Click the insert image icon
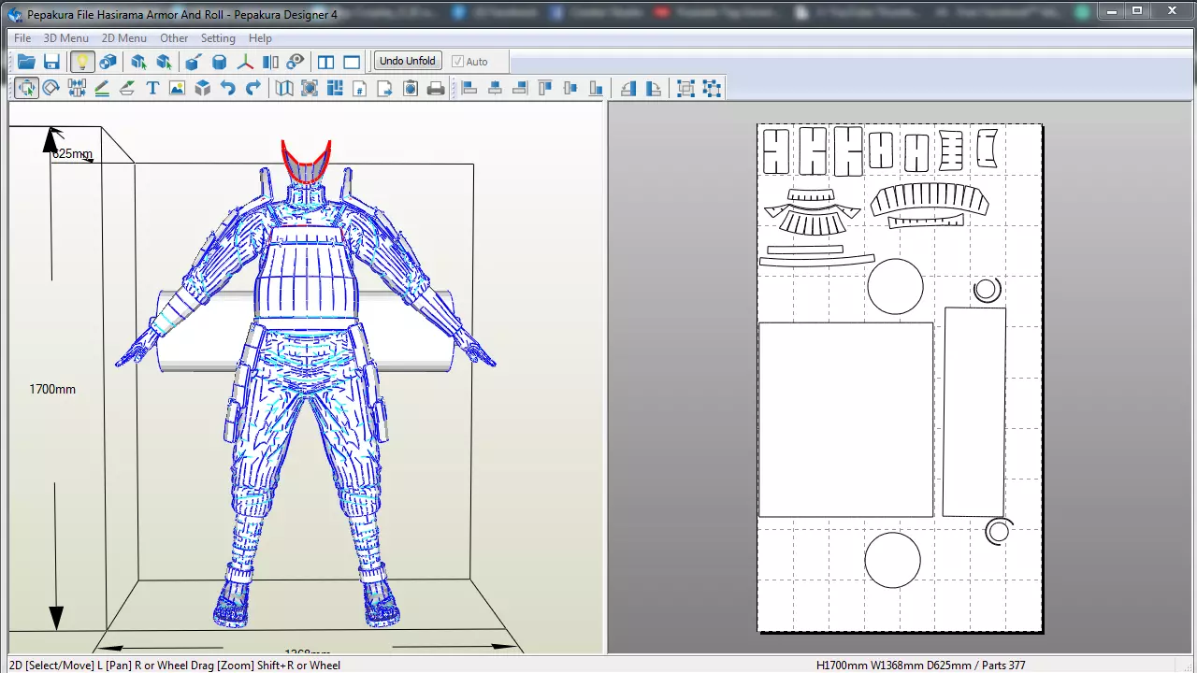Image resolution: width=1197 pixels, height=673 pixels. (x=178, y=88)
